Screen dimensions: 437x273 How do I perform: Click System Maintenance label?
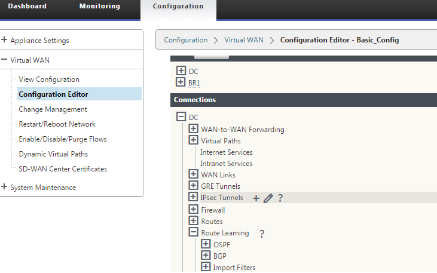pos(43,188)
